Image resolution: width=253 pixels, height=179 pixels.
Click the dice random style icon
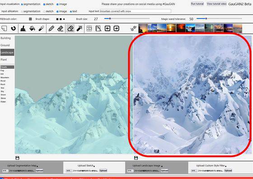[133, 28]
